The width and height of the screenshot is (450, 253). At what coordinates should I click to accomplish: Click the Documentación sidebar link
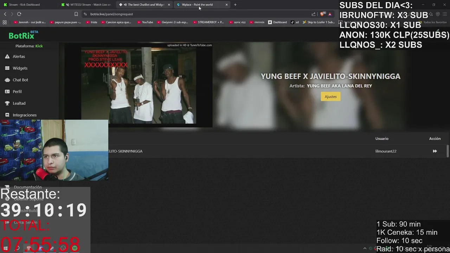(x=28, y=187)
